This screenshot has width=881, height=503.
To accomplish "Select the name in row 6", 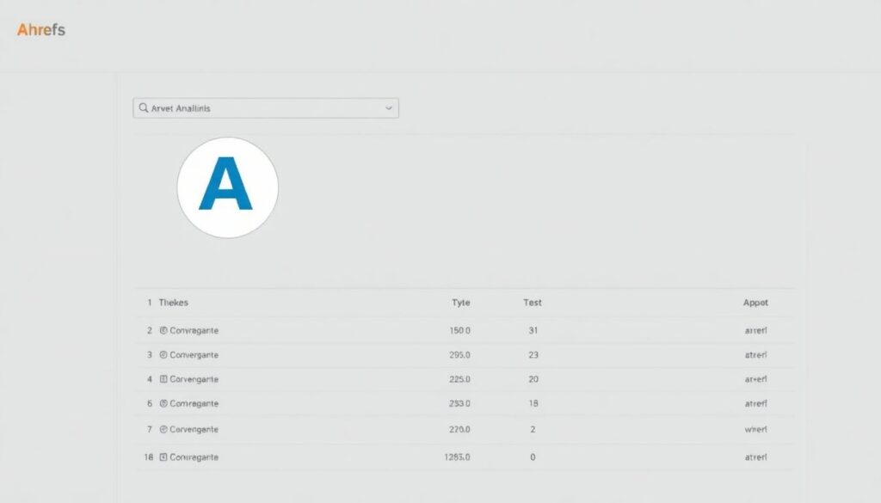I will click(194, 403).
